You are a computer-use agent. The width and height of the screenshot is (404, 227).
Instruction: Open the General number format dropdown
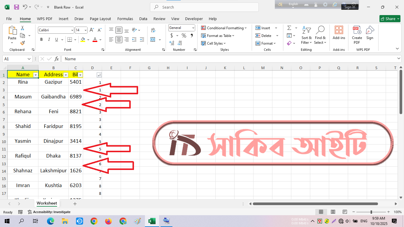pos(193,28)
